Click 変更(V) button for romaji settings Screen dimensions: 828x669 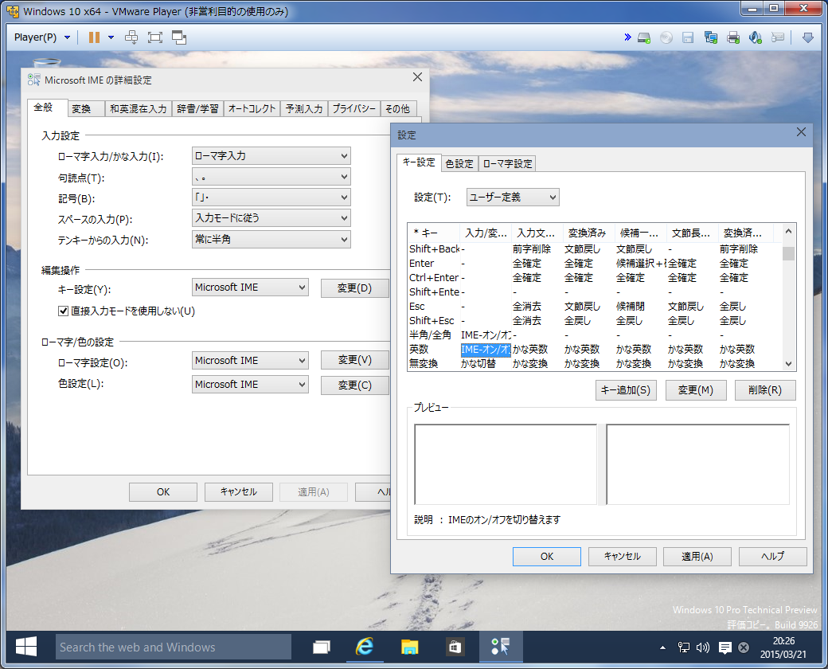354,360
